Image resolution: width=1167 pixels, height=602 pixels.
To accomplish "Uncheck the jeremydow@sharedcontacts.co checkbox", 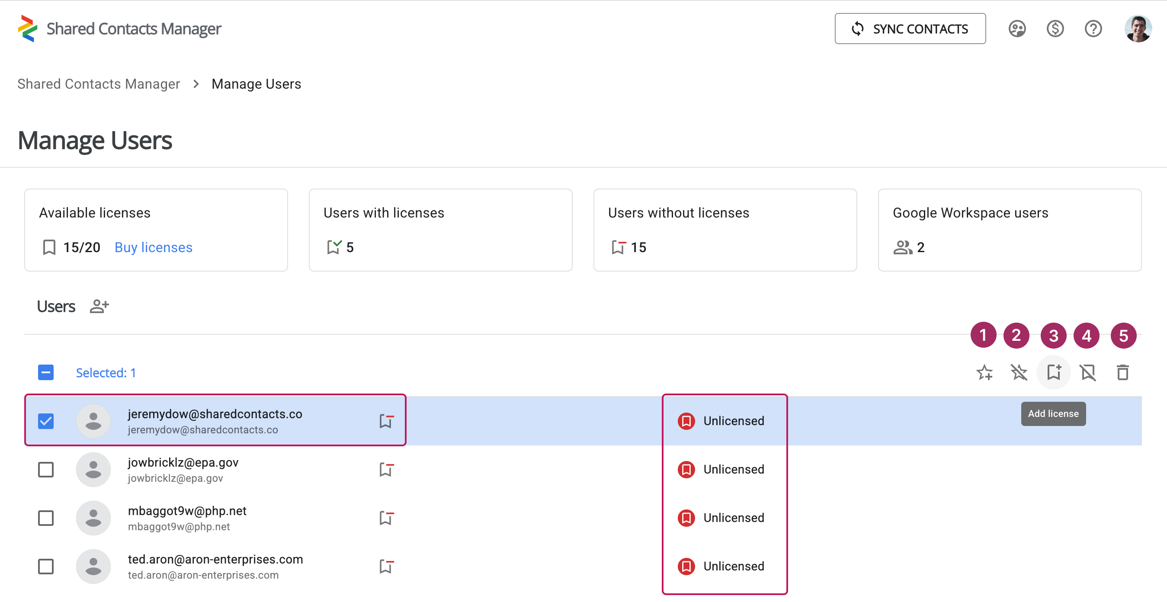I will coord(46,421).
